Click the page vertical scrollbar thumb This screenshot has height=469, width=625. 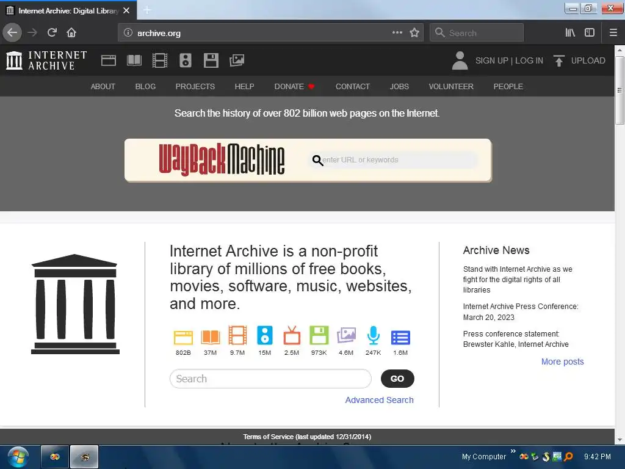[x=620, y=90]
